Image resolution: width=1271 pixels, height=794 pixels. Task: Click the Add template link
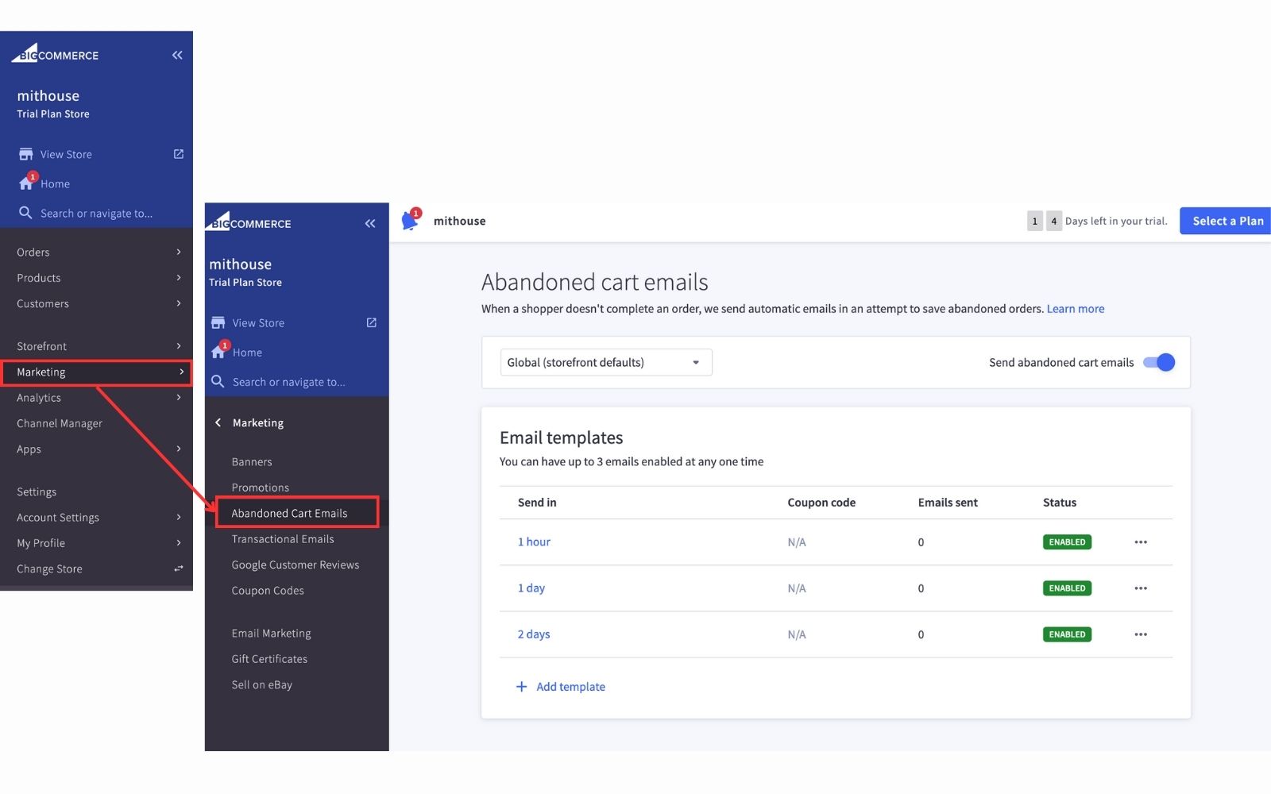click(x=561, y=686)
